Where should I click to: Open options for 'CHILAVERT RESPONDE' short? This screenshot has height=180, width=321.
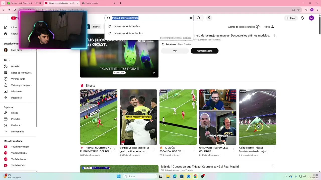[233, 149]
